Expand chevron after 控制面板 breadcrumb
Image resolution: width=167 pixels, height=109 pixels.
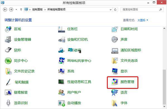point(45,10)
